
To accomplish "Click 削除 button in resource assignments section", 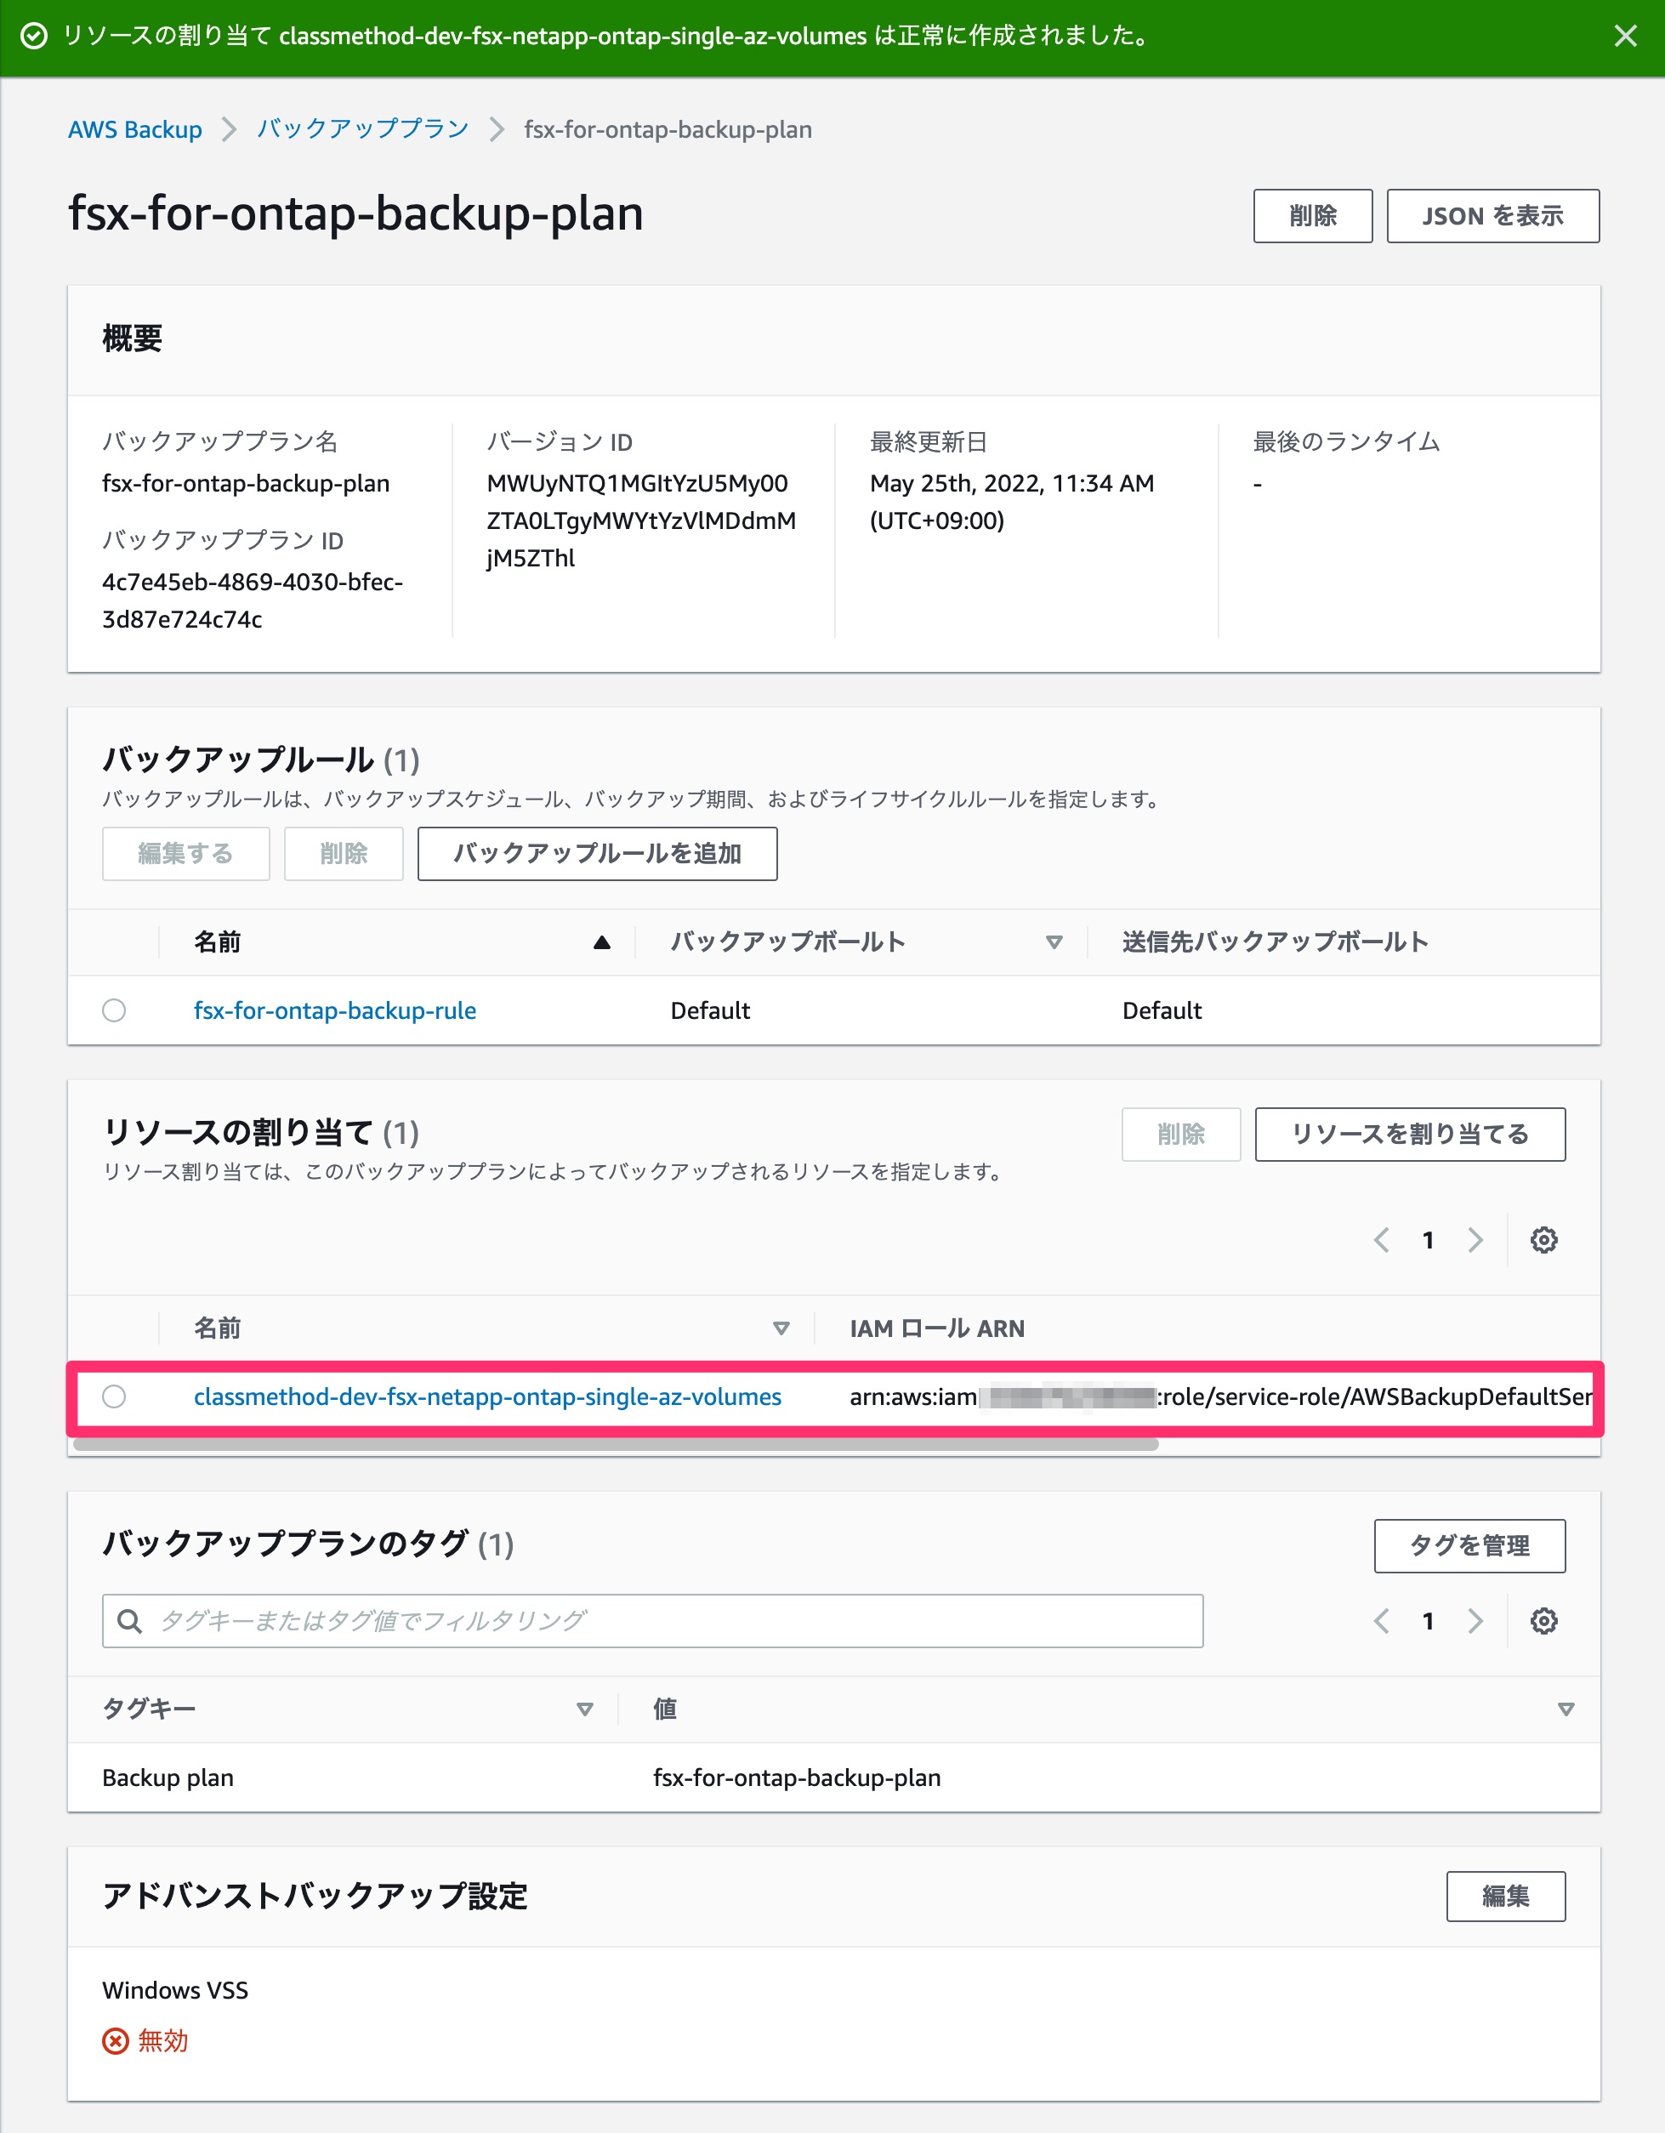I will (1180, 1134).
